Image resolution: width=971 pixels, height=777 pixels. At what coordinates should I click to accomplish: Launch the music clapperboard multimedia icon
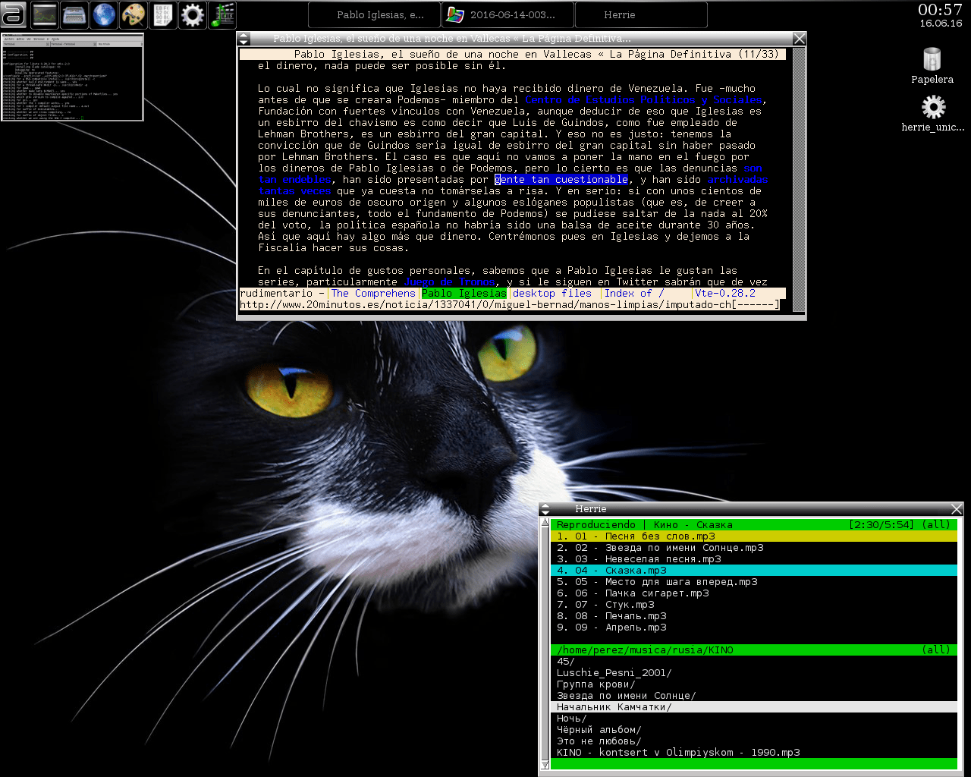(x=222, y=14)
